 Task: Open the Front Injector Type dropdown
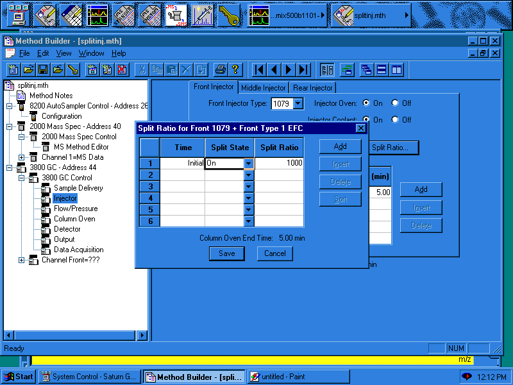tap(298, 104)
